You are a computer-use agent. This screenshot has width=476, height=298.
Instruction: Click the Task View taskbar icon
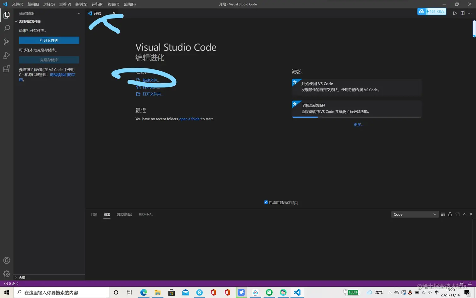(129, 292)
